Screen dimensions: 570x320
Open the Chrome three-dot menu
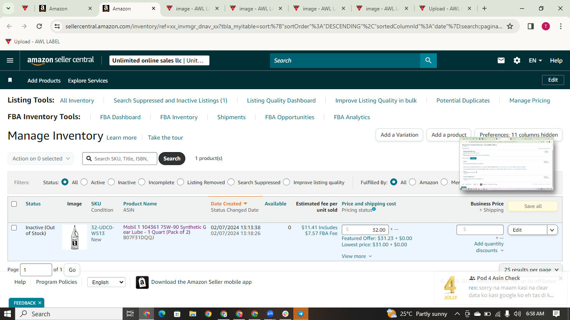pyautogui.click(x=561, y=26)
